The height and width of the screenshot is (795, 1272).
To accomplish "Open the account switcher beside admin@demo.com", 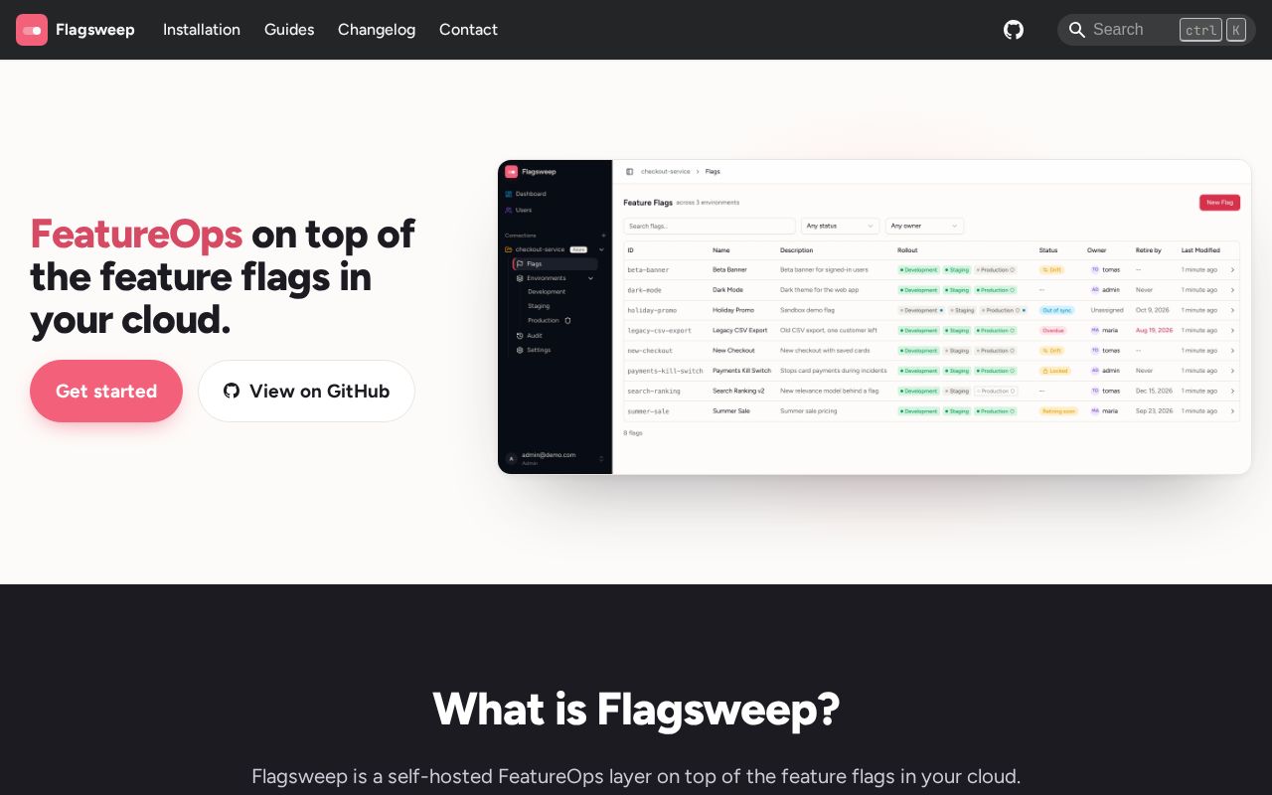I will coord(601,458).
